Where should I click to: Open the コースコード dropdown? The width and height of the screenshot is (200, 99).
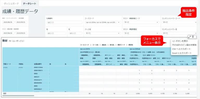[x=103, y=22]
